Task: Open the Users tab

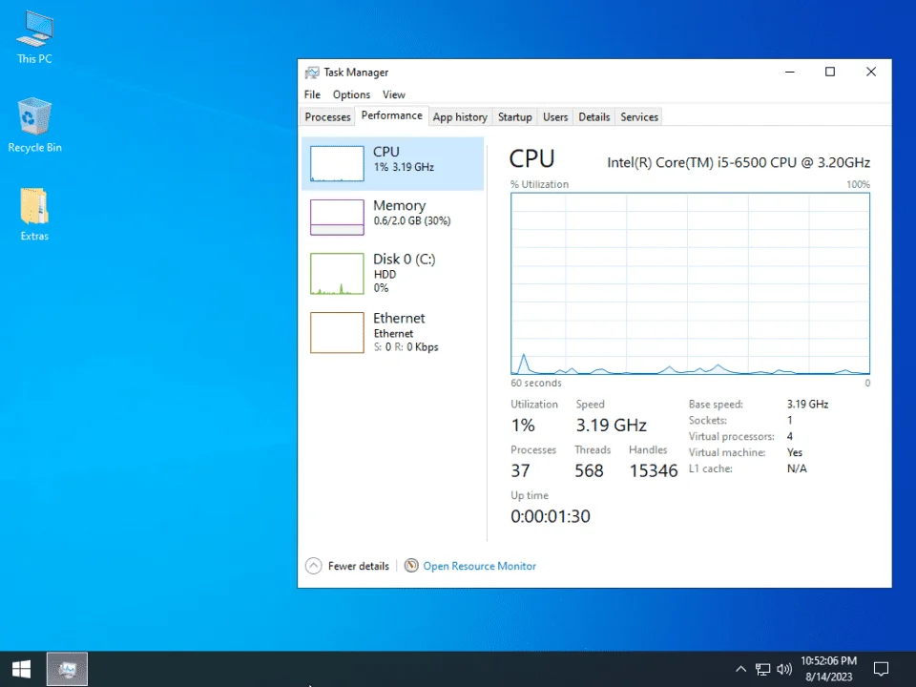Action: (555, 116)
